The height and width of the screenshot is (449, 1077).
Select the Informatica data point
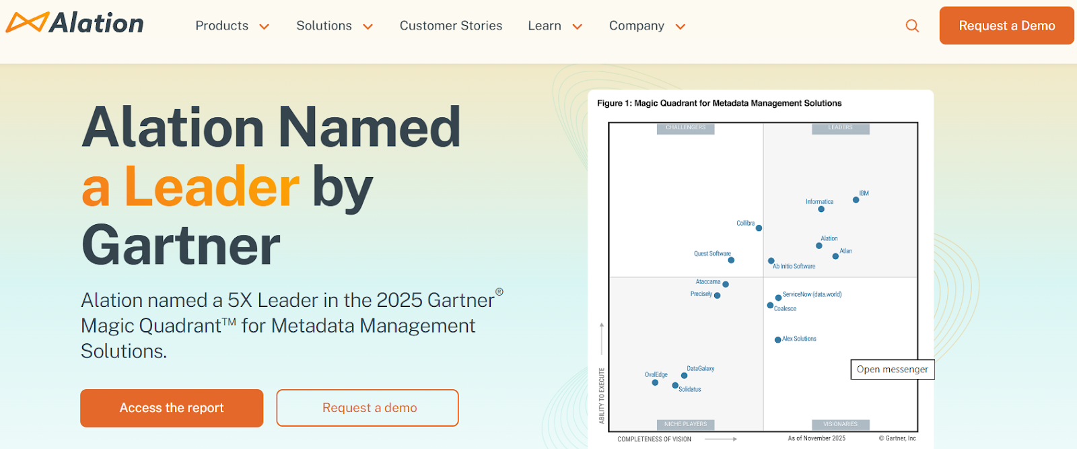(x=821, y=209)
